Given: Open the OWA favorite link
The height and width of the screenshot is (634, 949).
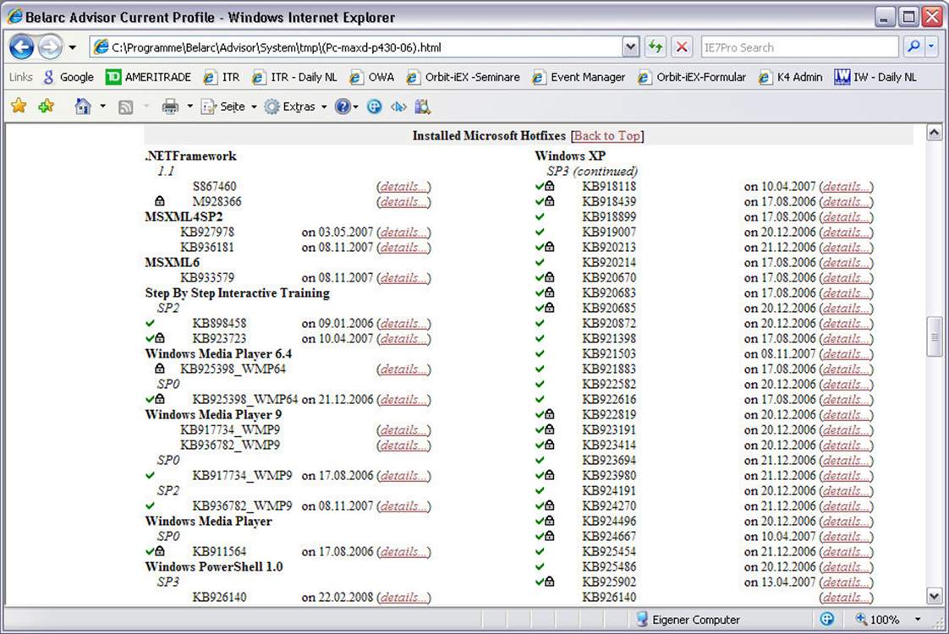Looking at the screenshot, I should [x=372, y=78].
